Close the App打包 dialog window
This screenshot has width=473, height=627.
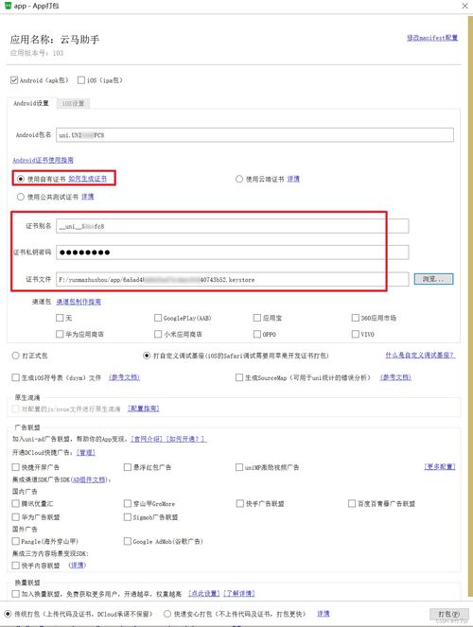tap(464, 6)
